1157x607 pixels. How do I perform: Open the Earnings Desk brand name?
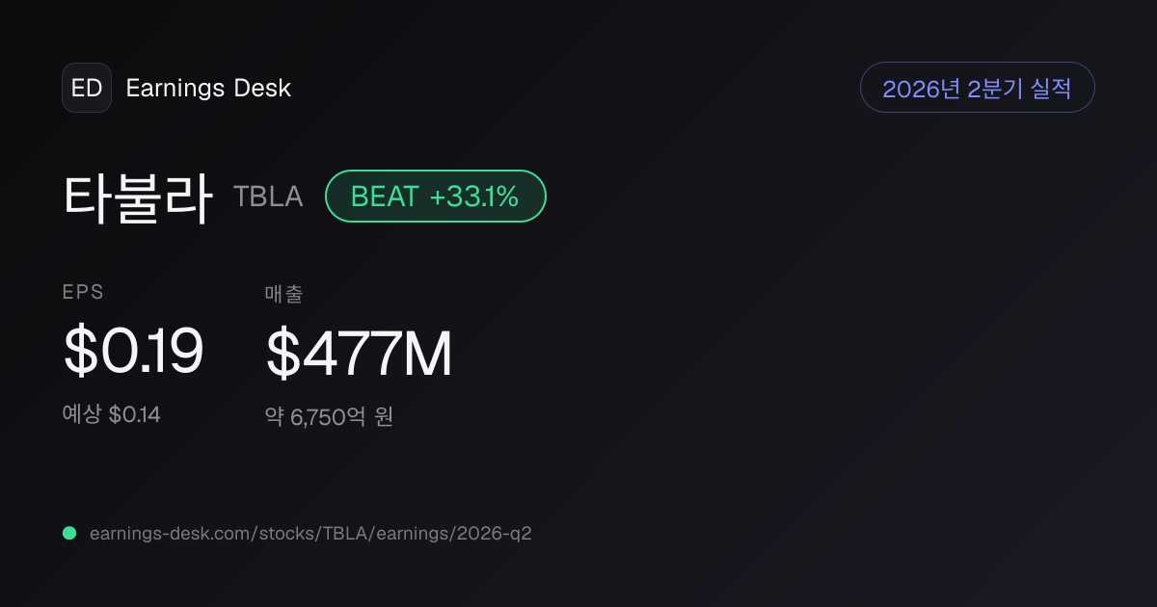tap(208, 89)
